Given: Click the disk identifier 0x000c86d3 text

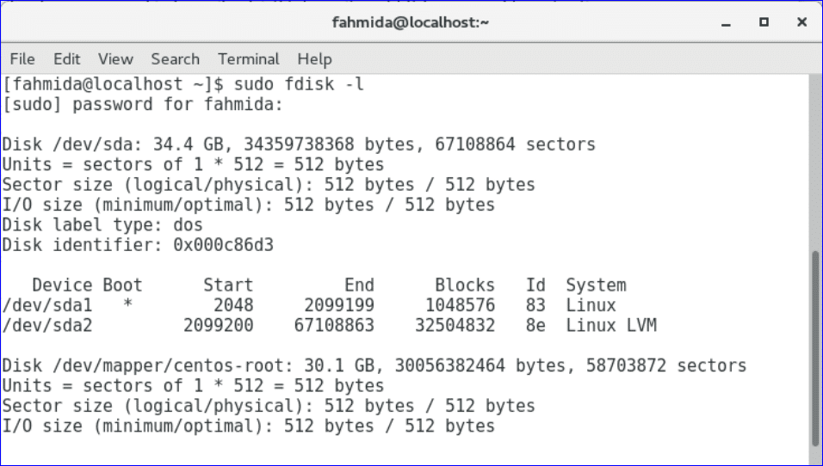Looking at the screenshot, I should (226, 245).
